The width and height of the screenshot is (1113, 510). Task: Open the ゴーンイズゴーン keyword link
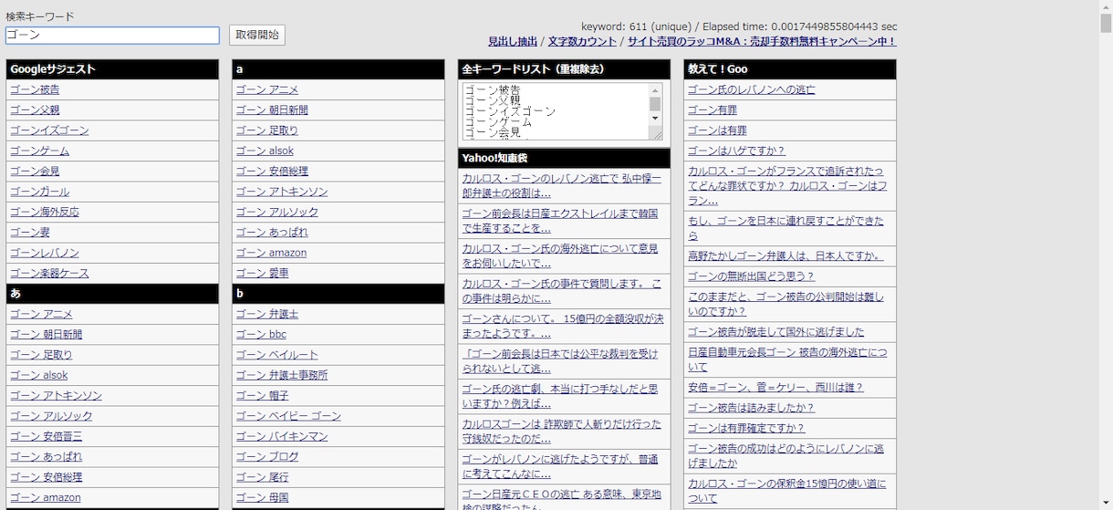point(49,130)
